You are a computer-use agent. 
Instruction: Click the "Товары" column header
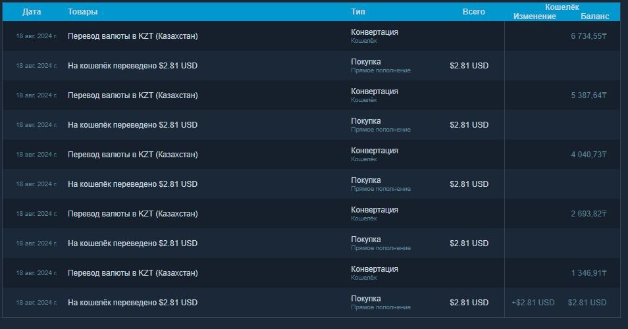pyautogui.click(x=83, y=12)
